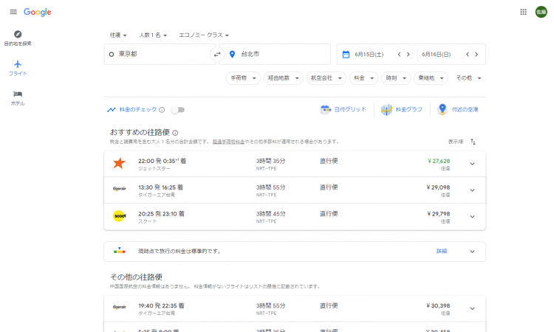
Task: Open the 航空会社 filter dropdown
Action: 326,78
